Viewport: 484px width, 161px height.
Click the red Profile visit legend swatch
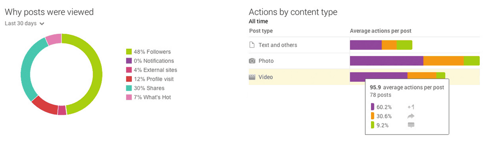pos(129,79)
